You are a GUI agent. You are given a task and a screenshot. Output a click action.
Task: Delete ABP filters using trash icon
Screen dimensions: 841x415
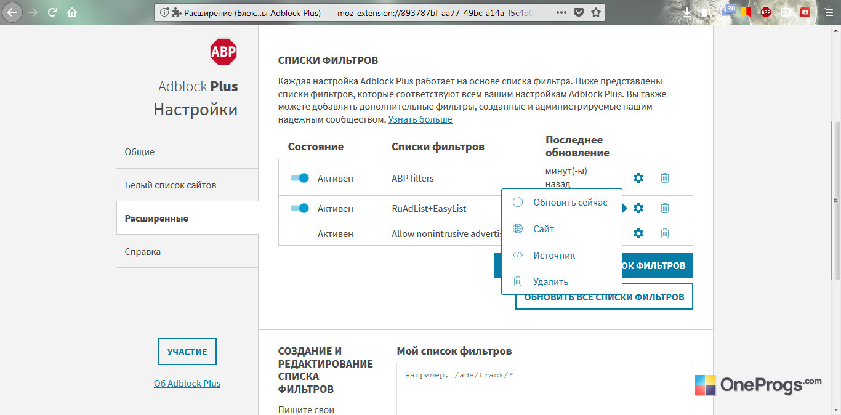(x=665, y=178)
